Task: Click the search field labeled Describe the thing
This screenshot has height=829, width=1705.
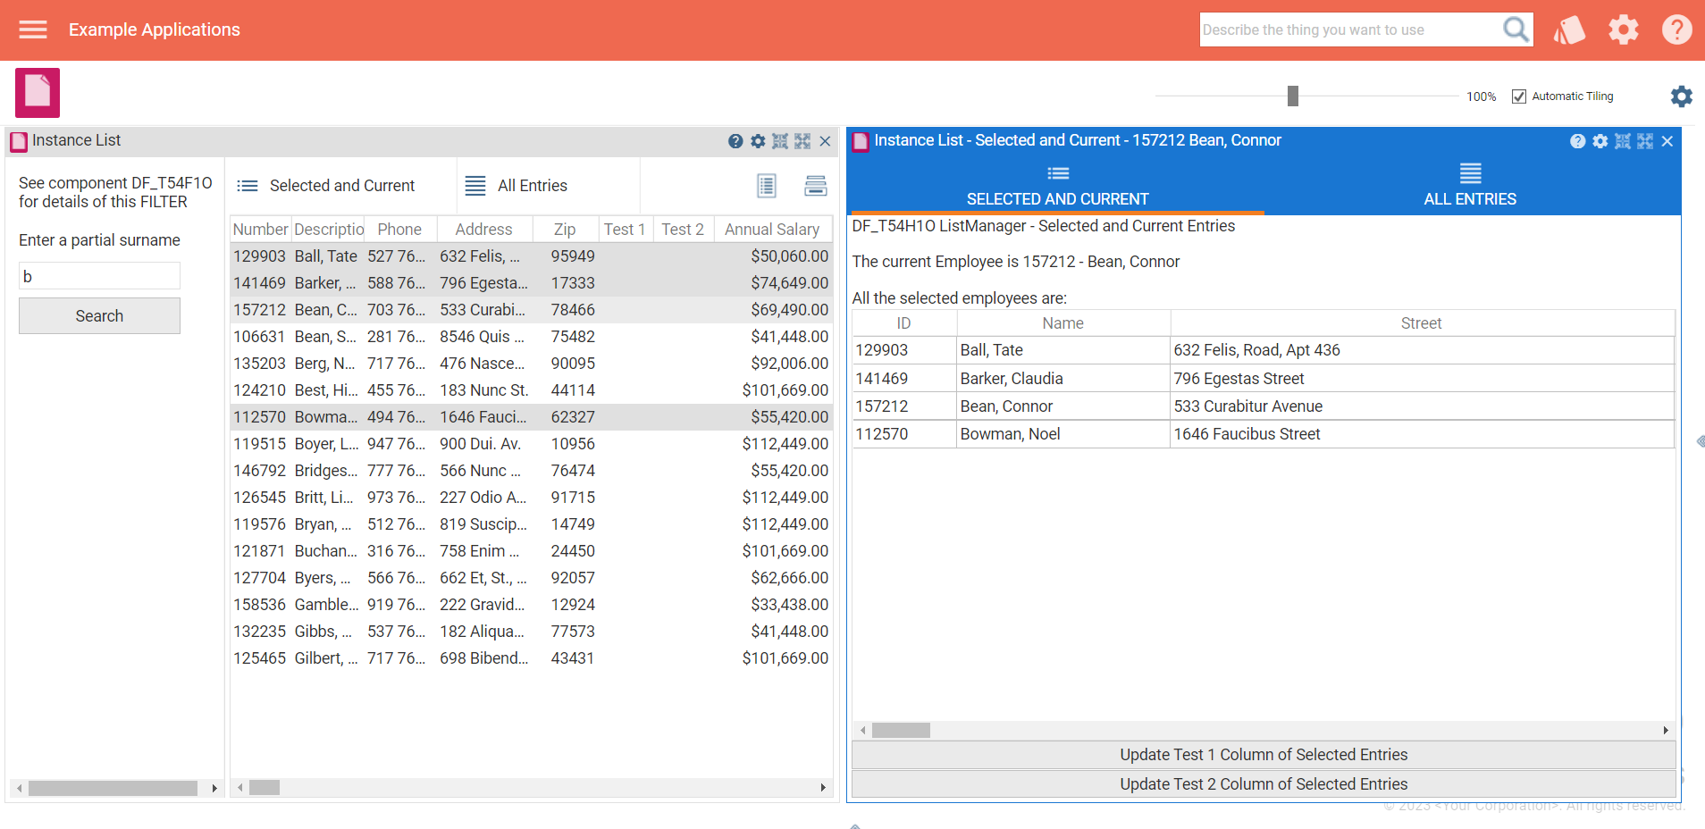Action: (x=1349, y=29)
